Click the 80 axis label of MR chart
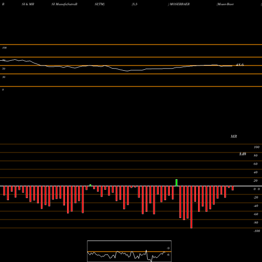 [256, 156]
